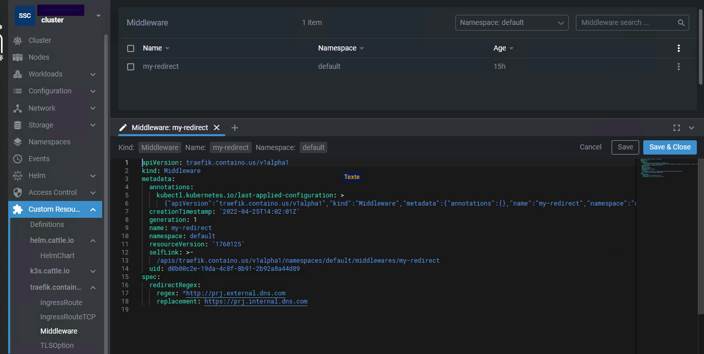Screen dimensions: 704x354
Task: Click the magnifier icon in Middleware search
Action: click(x=681, y=23)
